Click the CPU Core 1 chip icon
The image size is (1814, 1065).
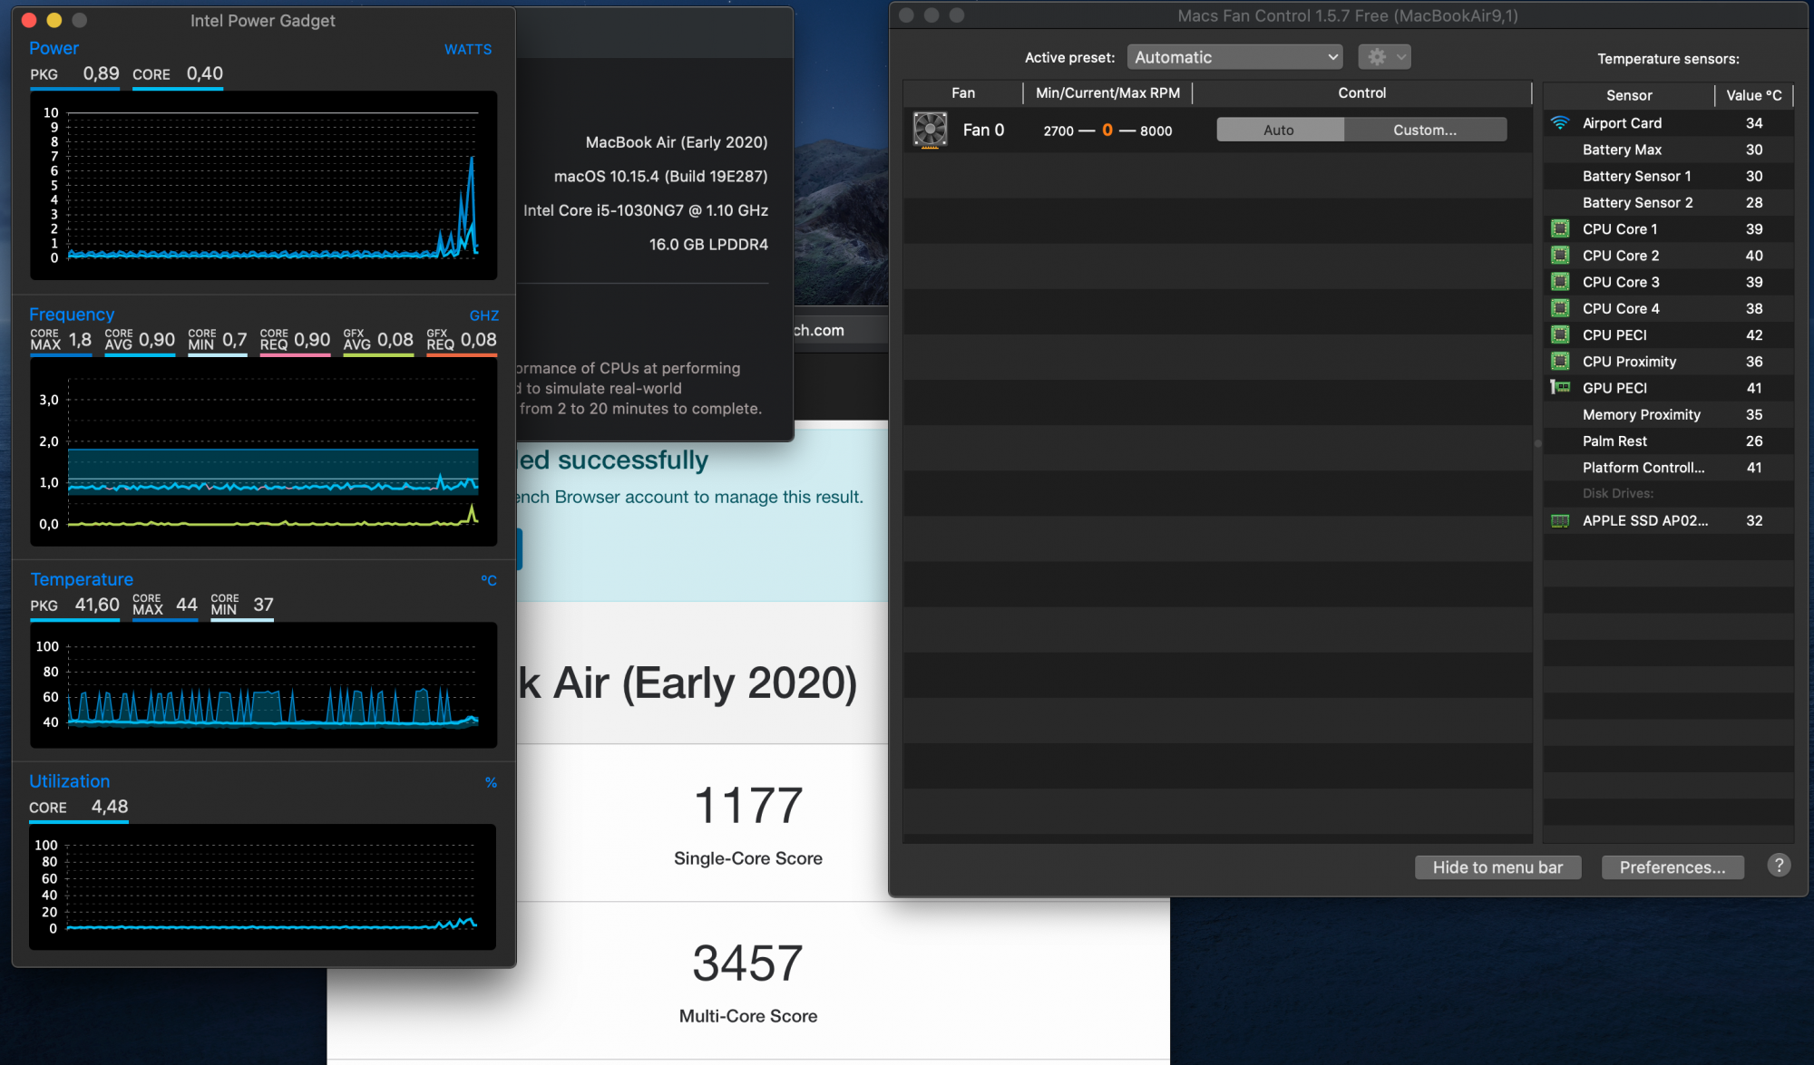tap(1560, 229)
